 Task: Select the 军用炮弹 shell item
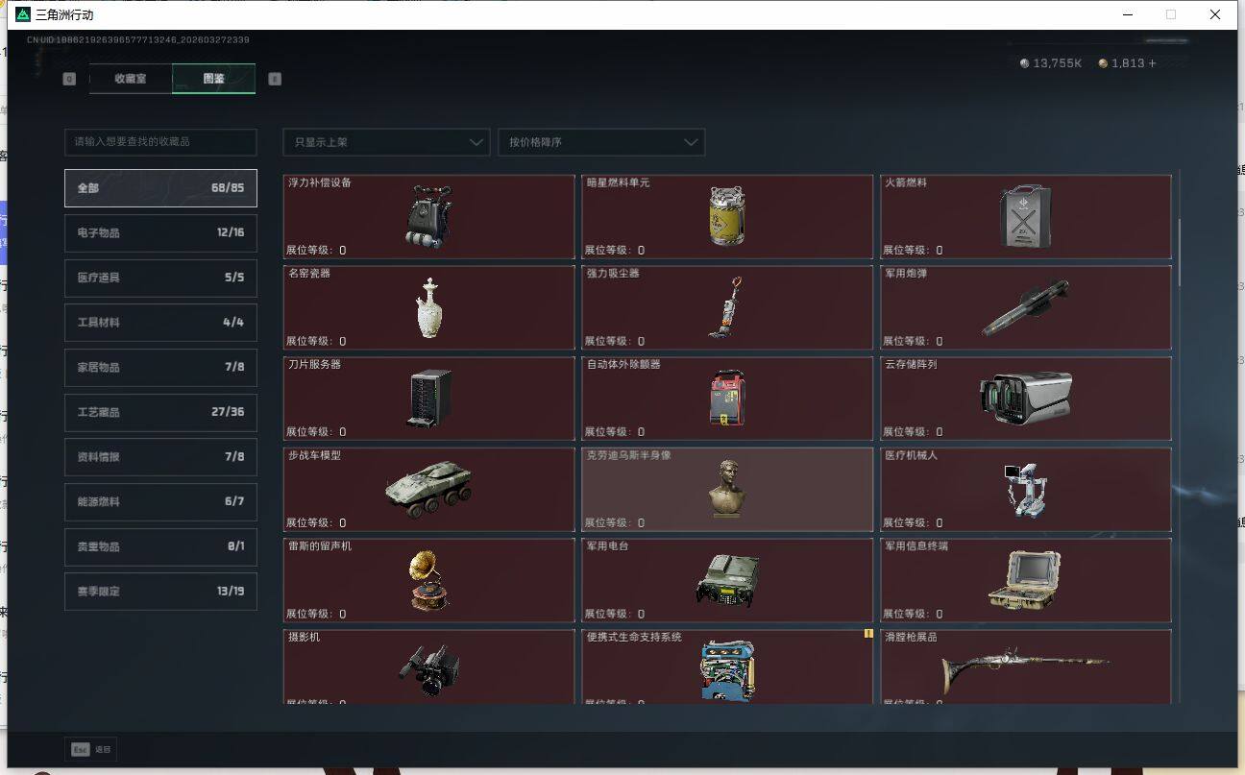(x=1025, y=307)
